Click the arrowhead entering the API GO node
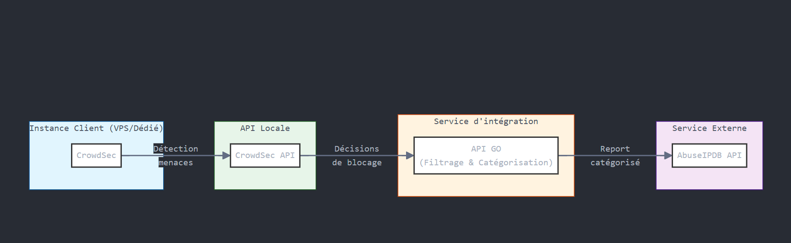The width and height of the screenshot is (791, 243). (x=409, y=155)
